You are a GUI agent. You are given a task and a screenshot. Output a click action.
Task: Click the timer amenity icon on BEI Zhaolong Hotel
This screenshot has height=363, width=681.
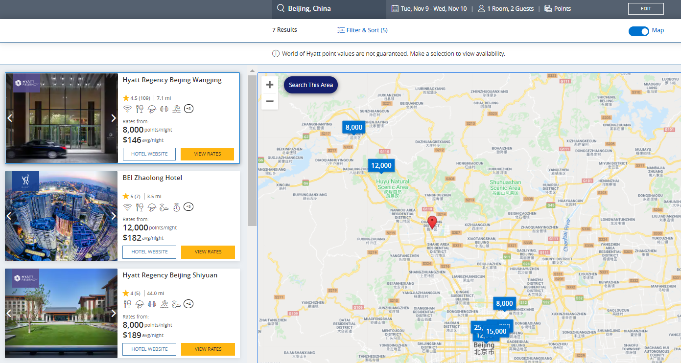(x=176, y=207)
